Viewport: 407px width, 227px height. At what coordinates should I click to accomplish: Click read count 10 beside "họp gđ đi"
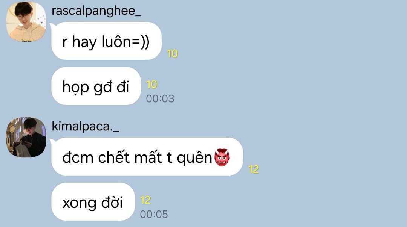click(x=151, y=85)
